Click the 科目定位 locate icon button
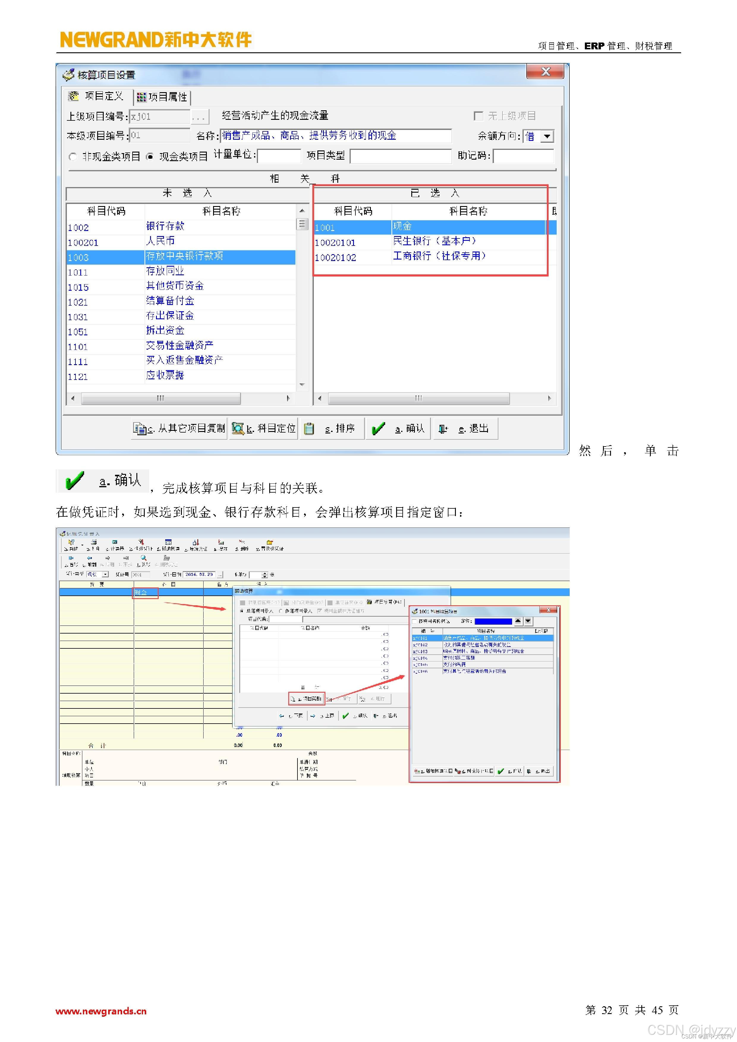This screenshot has width=737, height=1042. point(237,428)
